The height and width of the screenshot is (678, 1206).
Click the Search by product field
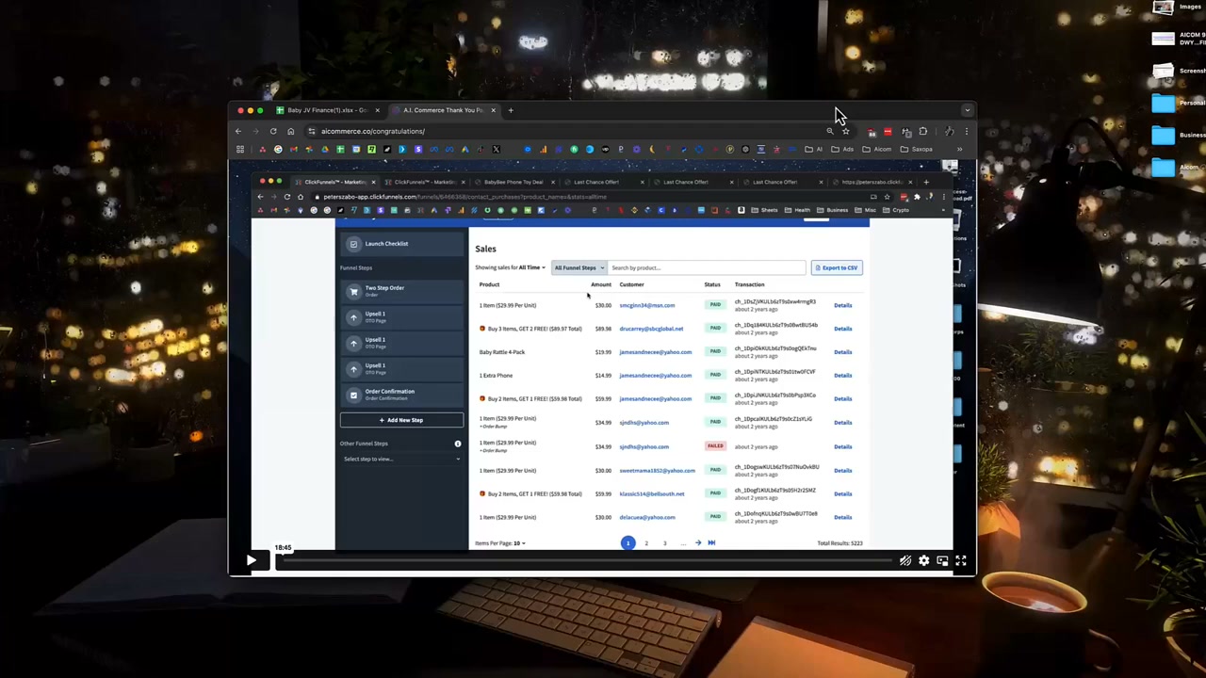pos(707,267)
